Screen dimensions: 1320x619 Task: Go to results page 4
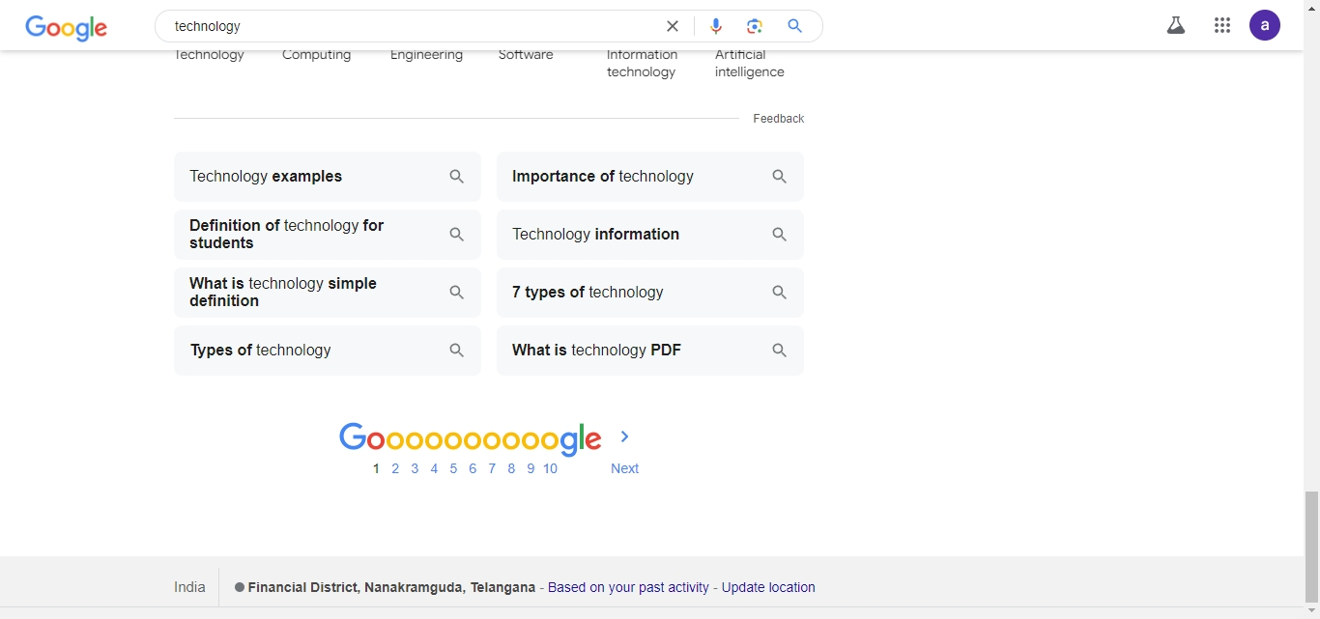pyautogui.click(x=434, y=468)
